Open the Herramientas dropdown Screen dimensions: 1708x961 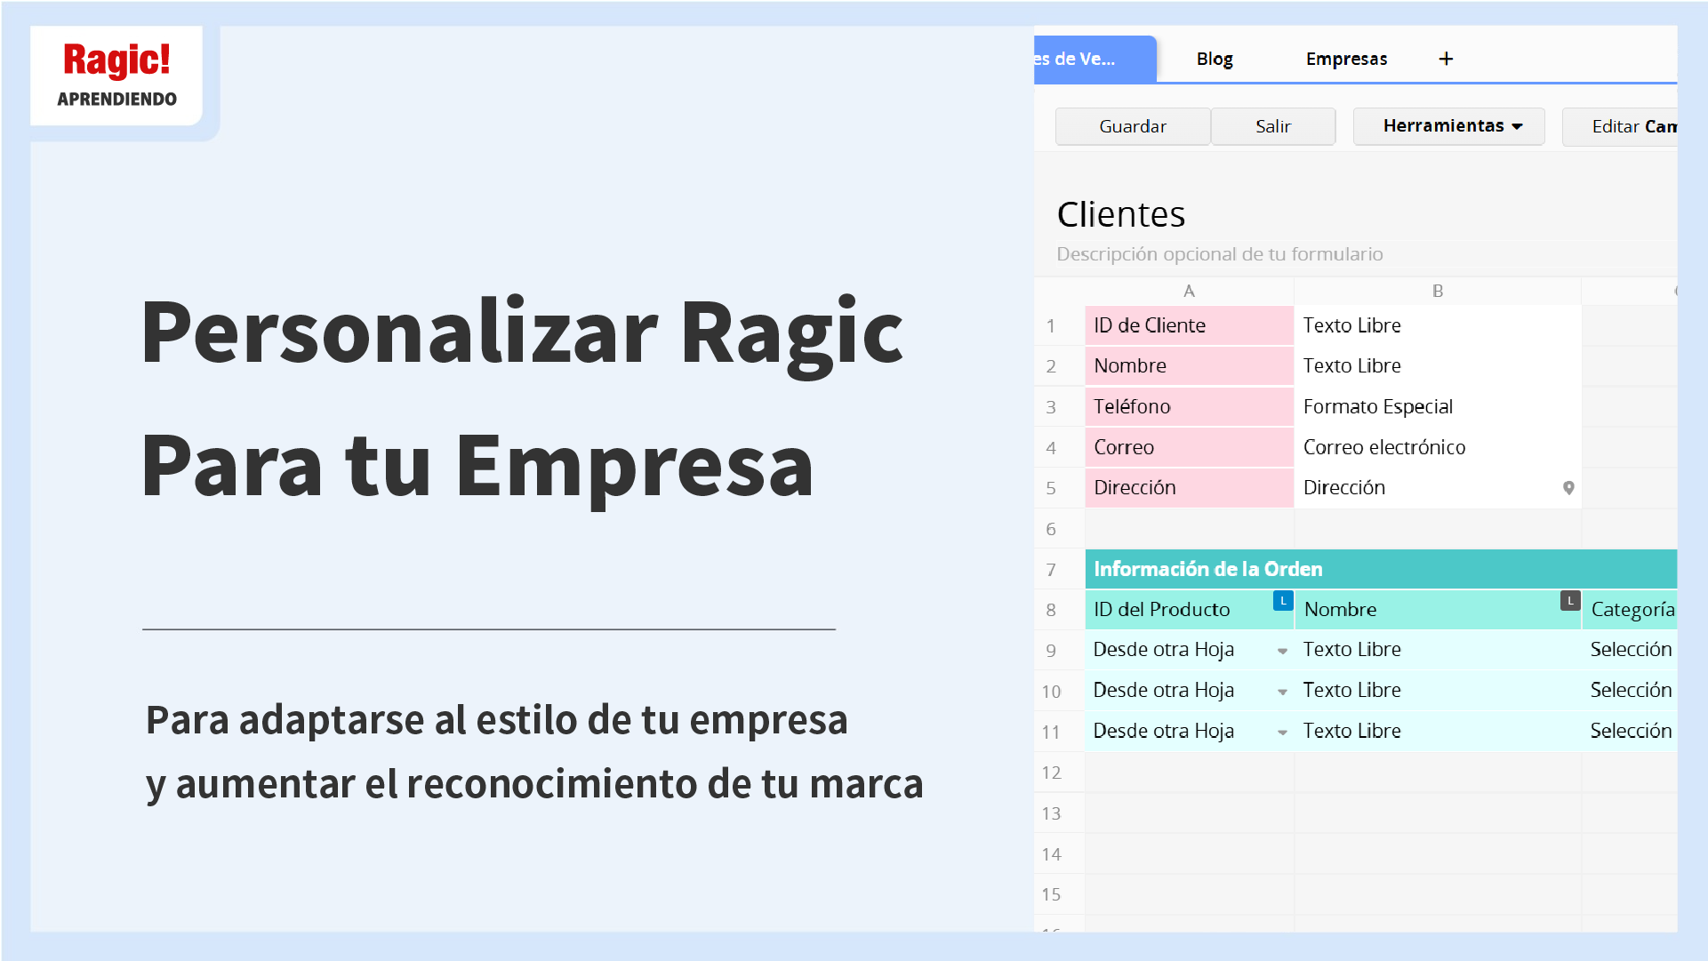[1448, 126]
